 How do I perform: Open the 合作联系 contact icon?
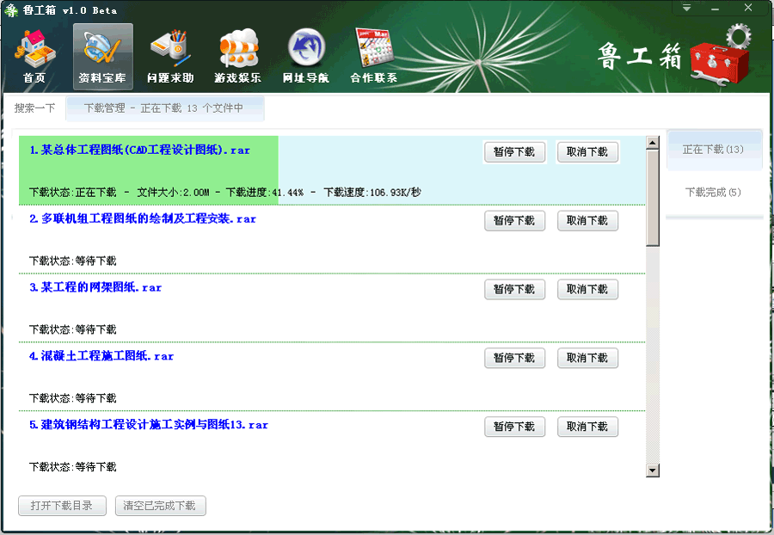pos(373,57)
